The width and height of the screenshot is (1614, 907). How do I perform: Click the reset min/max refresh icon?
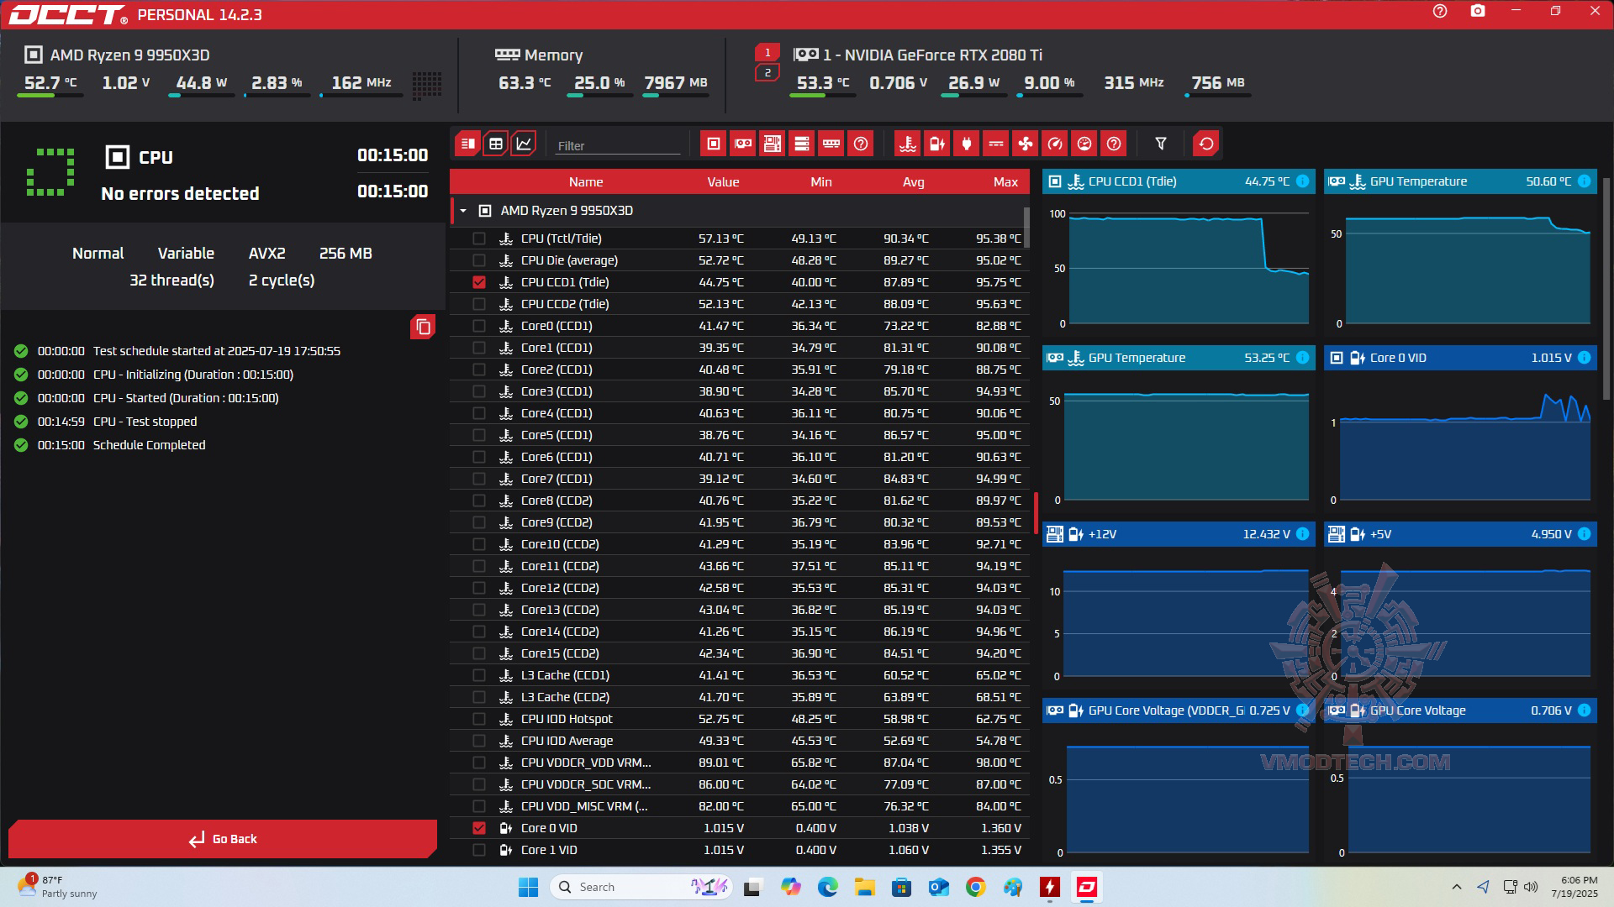coord(1206,144)
